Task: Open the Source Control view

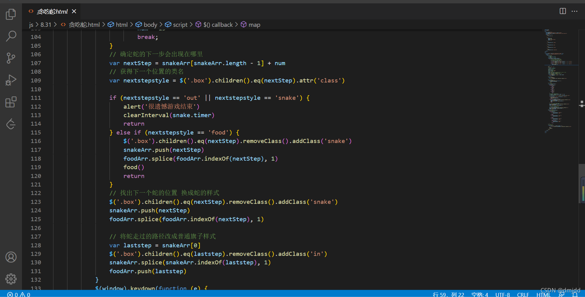Action: tap(11, 58)
